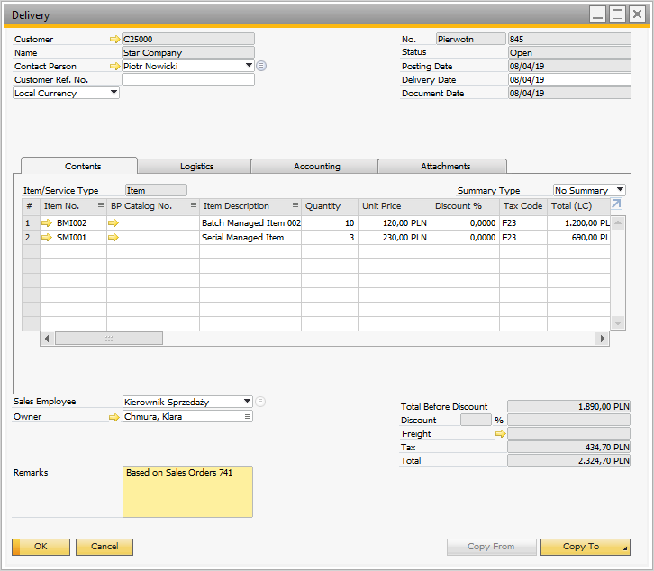The width and height of the screenshot is (654, 571).
Task: Click the Customer Ref. No. input field
Action: click(187, 80)
